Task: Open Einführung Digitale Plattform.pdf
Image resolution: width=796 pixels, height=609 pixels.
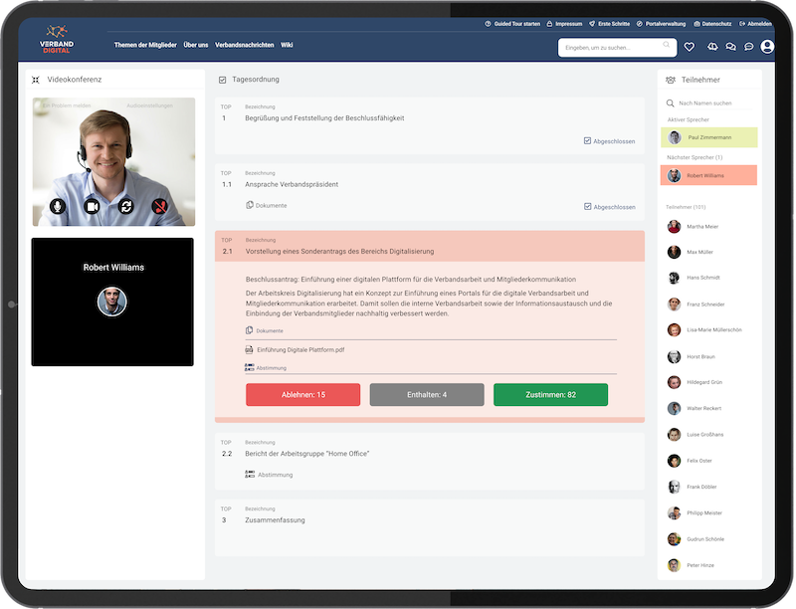Action: point(299,349)
